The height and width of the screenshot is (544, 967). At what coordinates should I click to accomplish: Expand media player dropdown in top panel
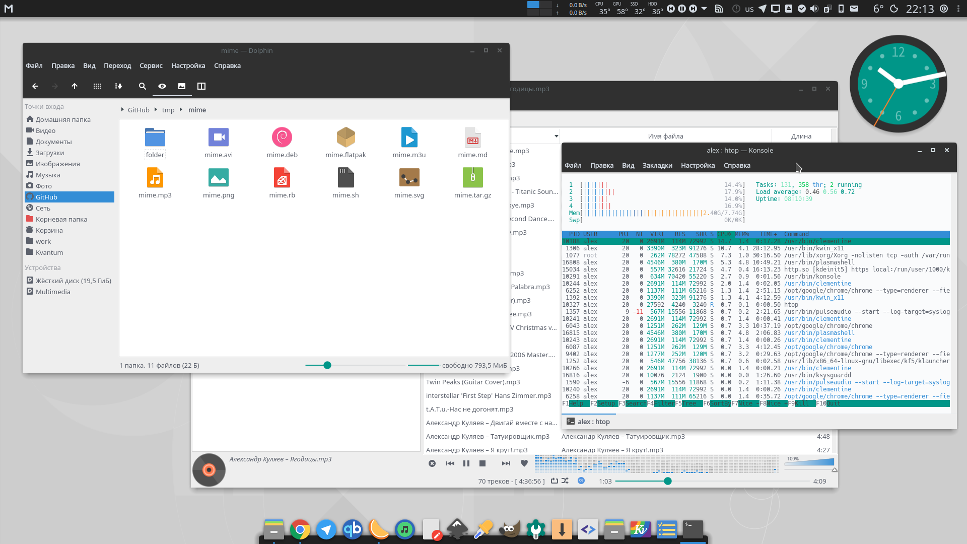point(704,9)
